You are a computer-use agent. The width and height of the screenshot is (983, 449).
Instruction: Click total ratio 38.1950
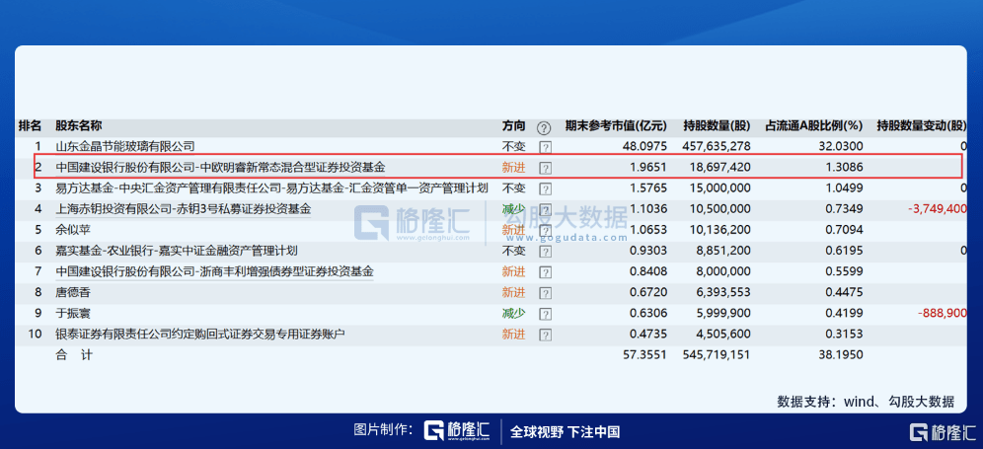840,355
